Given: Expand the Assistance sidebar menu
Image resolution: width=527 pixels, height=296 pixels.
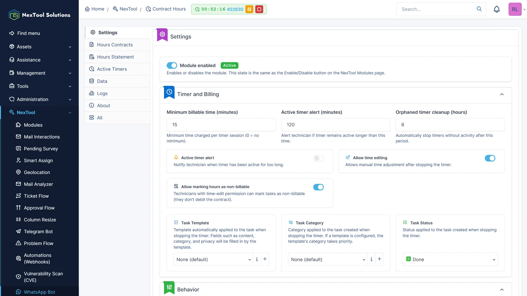Looking at the screenshot, I should click(40, 60).
